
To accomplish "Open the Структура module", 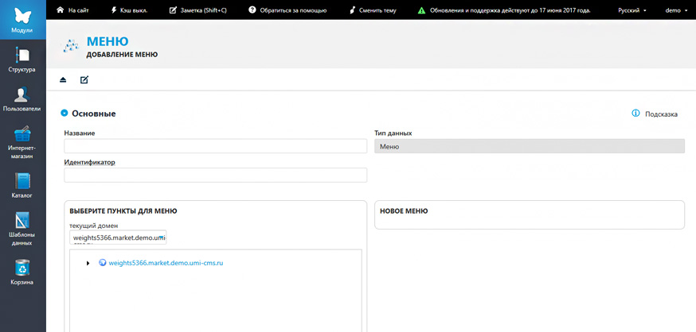I will tap(22, 60).
